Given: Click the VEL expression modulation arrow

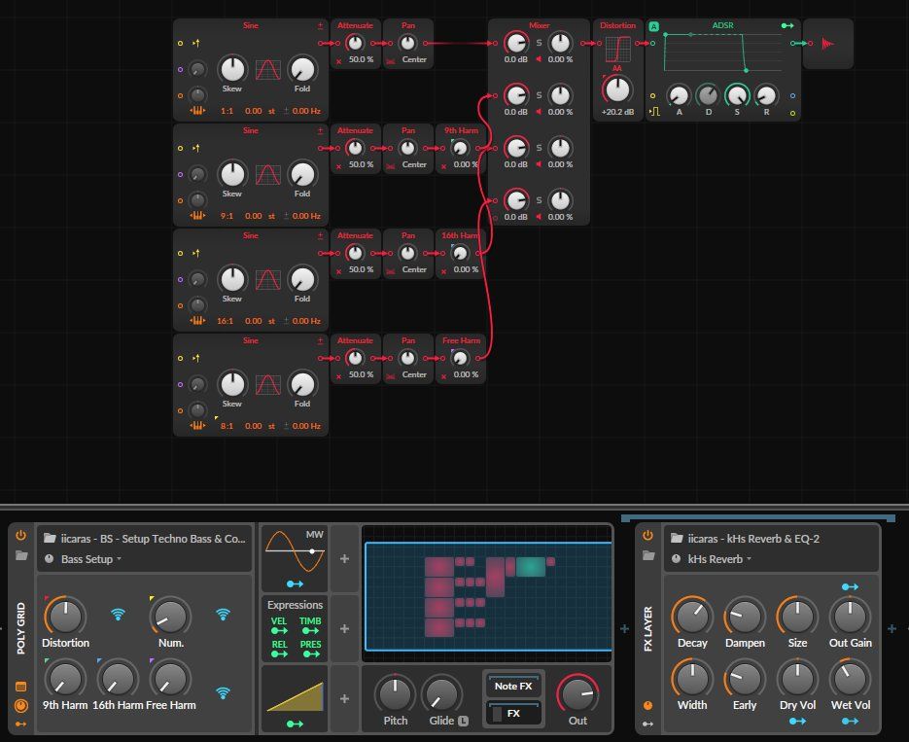Looking at the screenshot, I should tap(279, 631).
